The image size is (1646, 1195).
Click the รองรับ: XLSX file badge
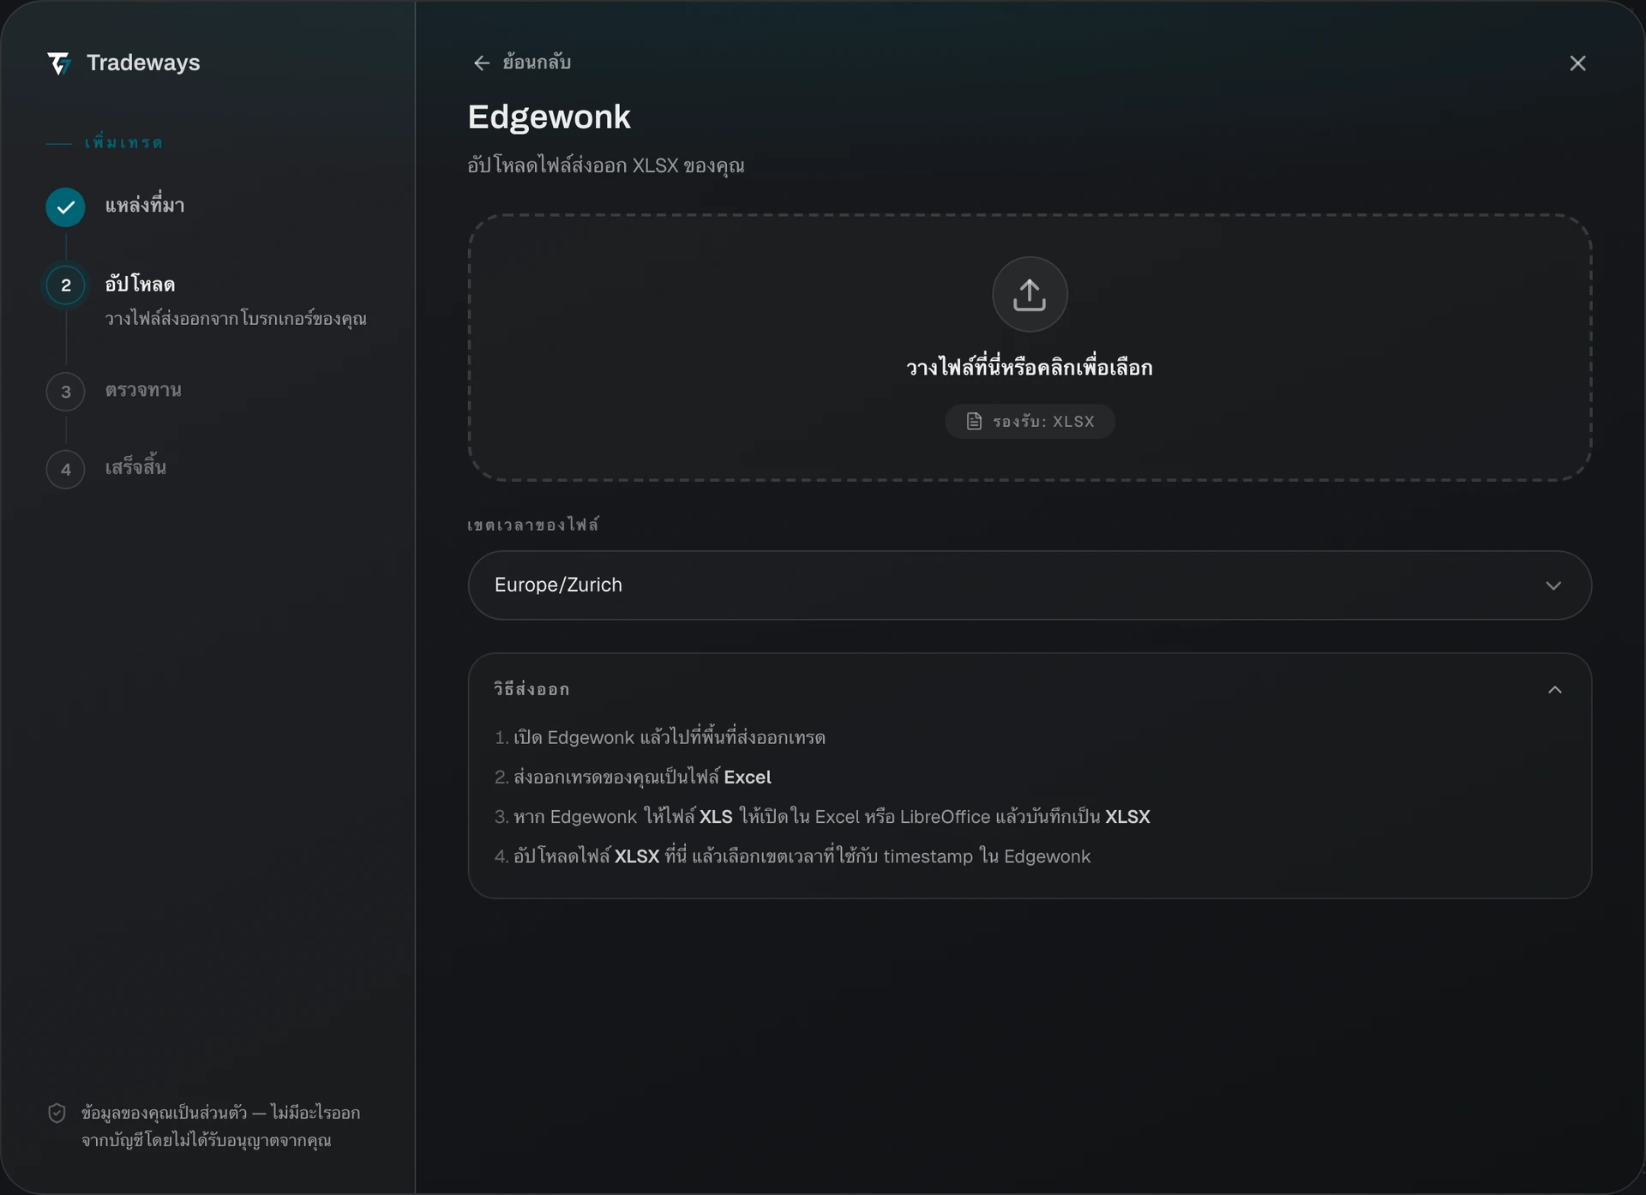coord(1030,422)
